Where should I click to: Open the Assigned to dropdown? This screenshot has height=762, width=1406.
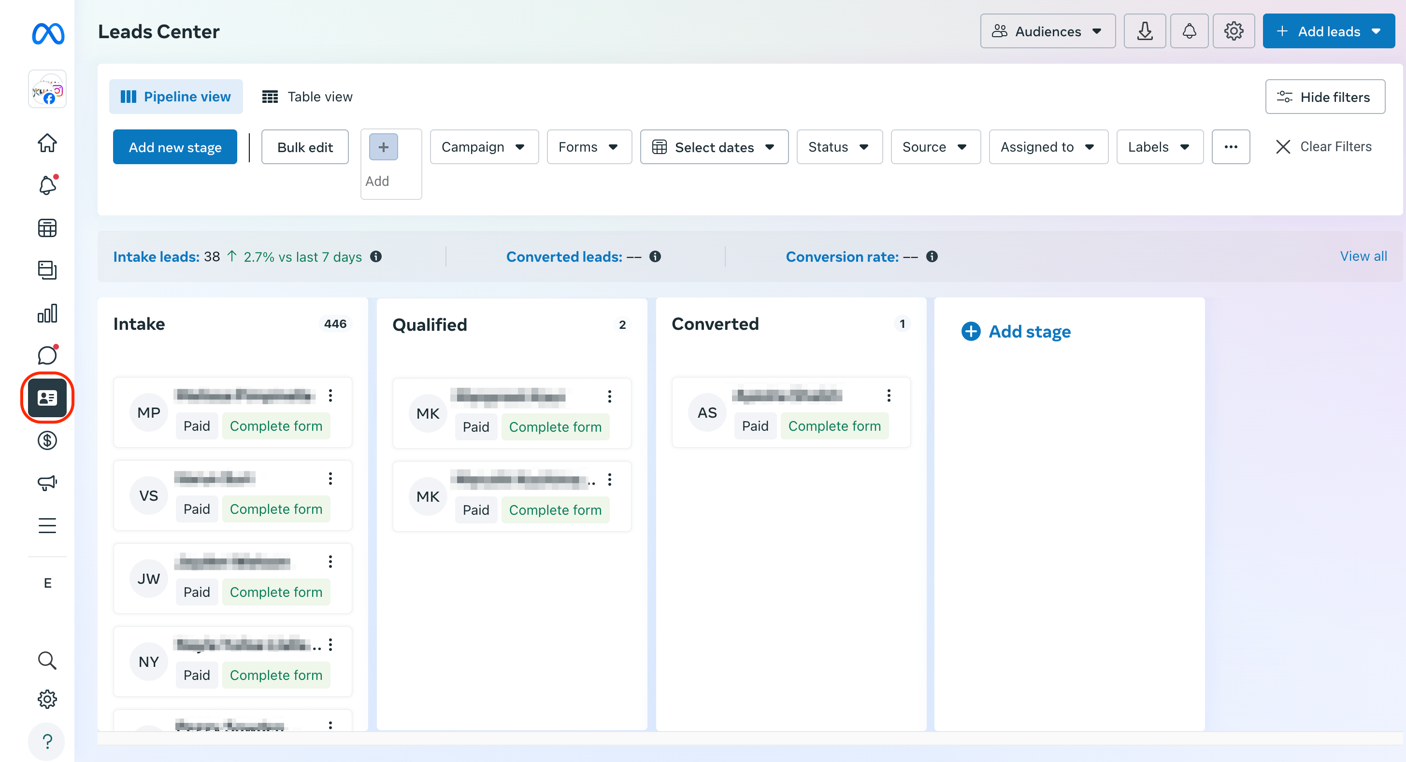pyautogui.click(x=1047, y=147)
